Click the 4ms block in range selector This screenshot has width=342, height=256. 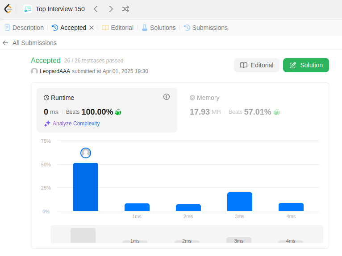coord(291,241)
